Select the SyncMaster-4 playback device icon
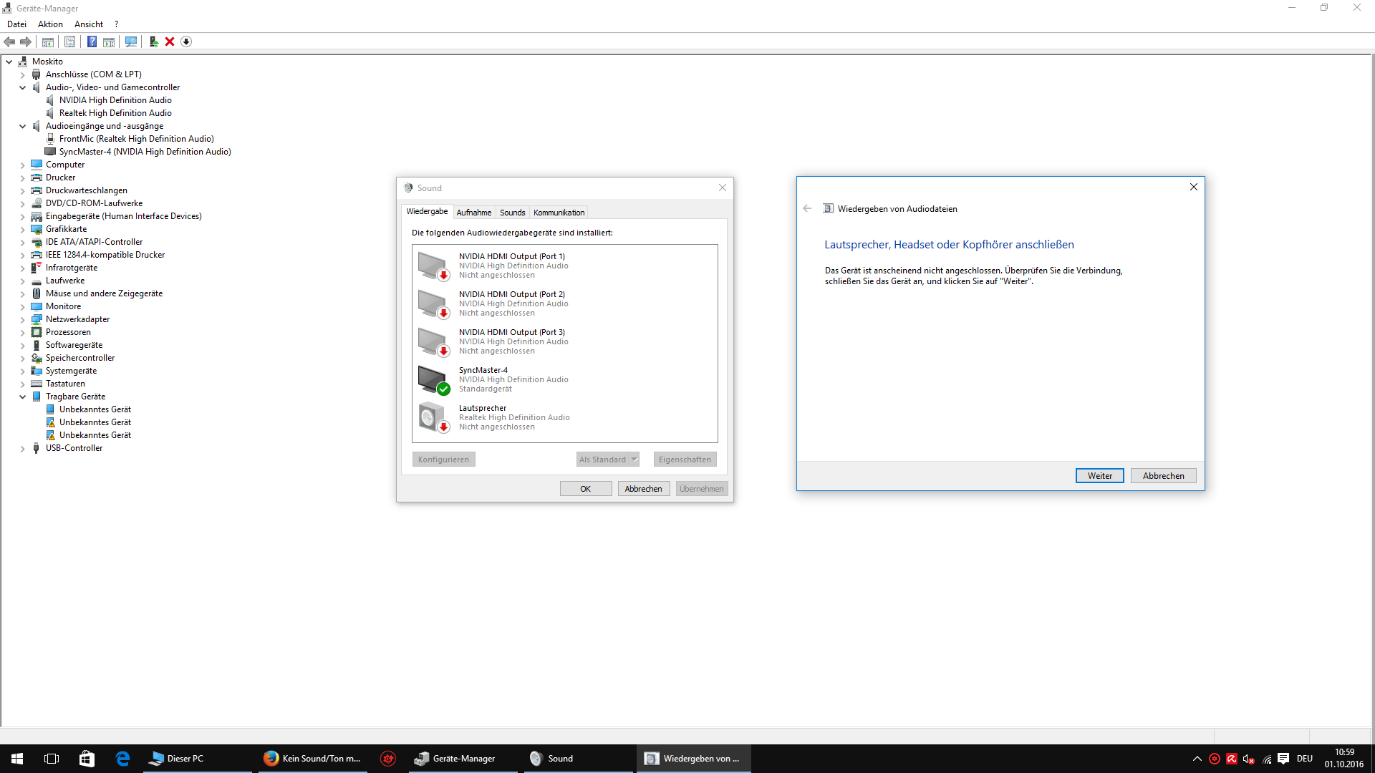 [433, 379]
